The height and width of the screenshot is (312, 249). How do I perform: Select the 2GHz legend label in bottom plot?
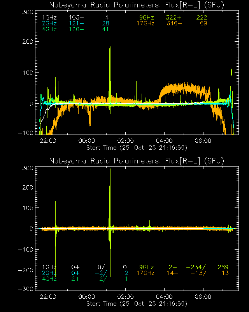pos(49,273)
